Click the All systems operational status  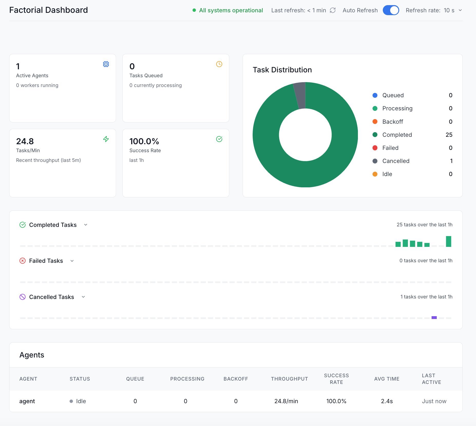pyautogui.click(x=228, y=10)
